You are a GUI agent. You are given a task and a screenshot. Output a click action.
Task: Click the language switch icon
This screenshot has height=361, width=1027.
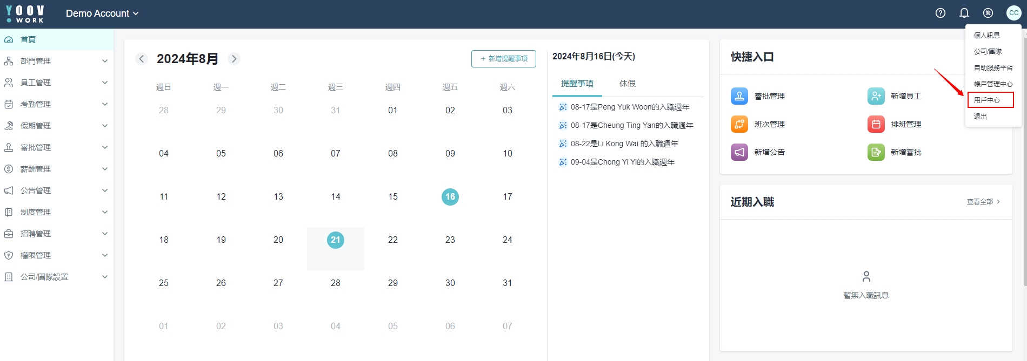point(988,13)
